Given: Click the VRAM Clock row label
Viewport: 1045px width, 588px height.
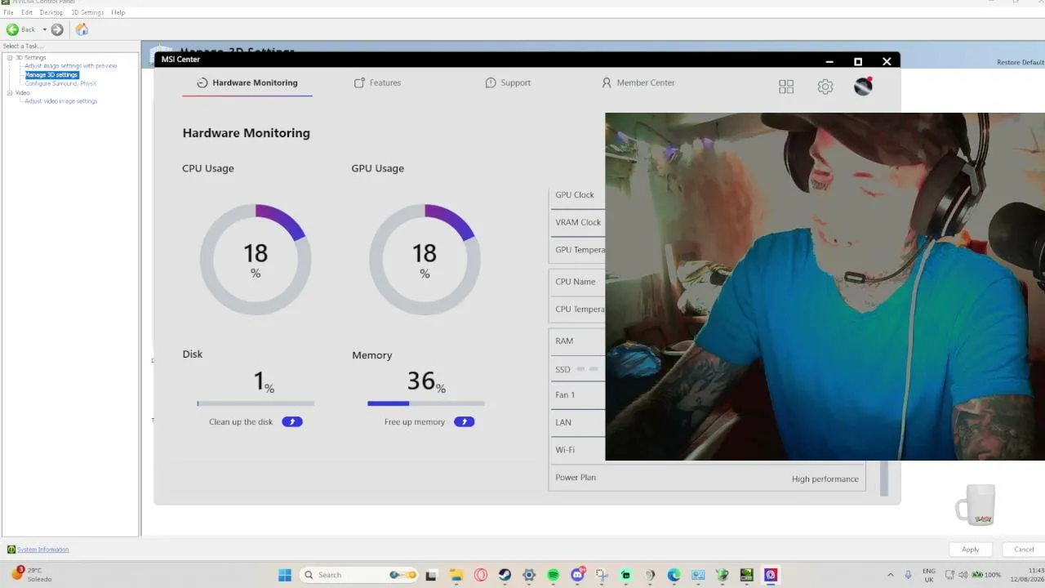Looking at the screenshot, I should pos(578,222).
